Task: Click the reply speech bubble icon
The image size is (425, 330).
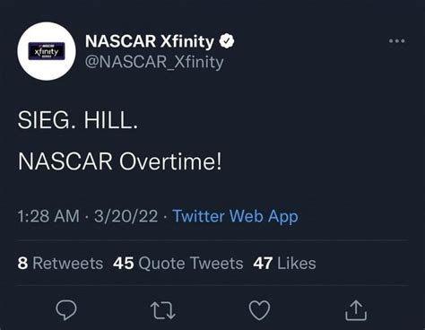Action: [x=66, y=310]
